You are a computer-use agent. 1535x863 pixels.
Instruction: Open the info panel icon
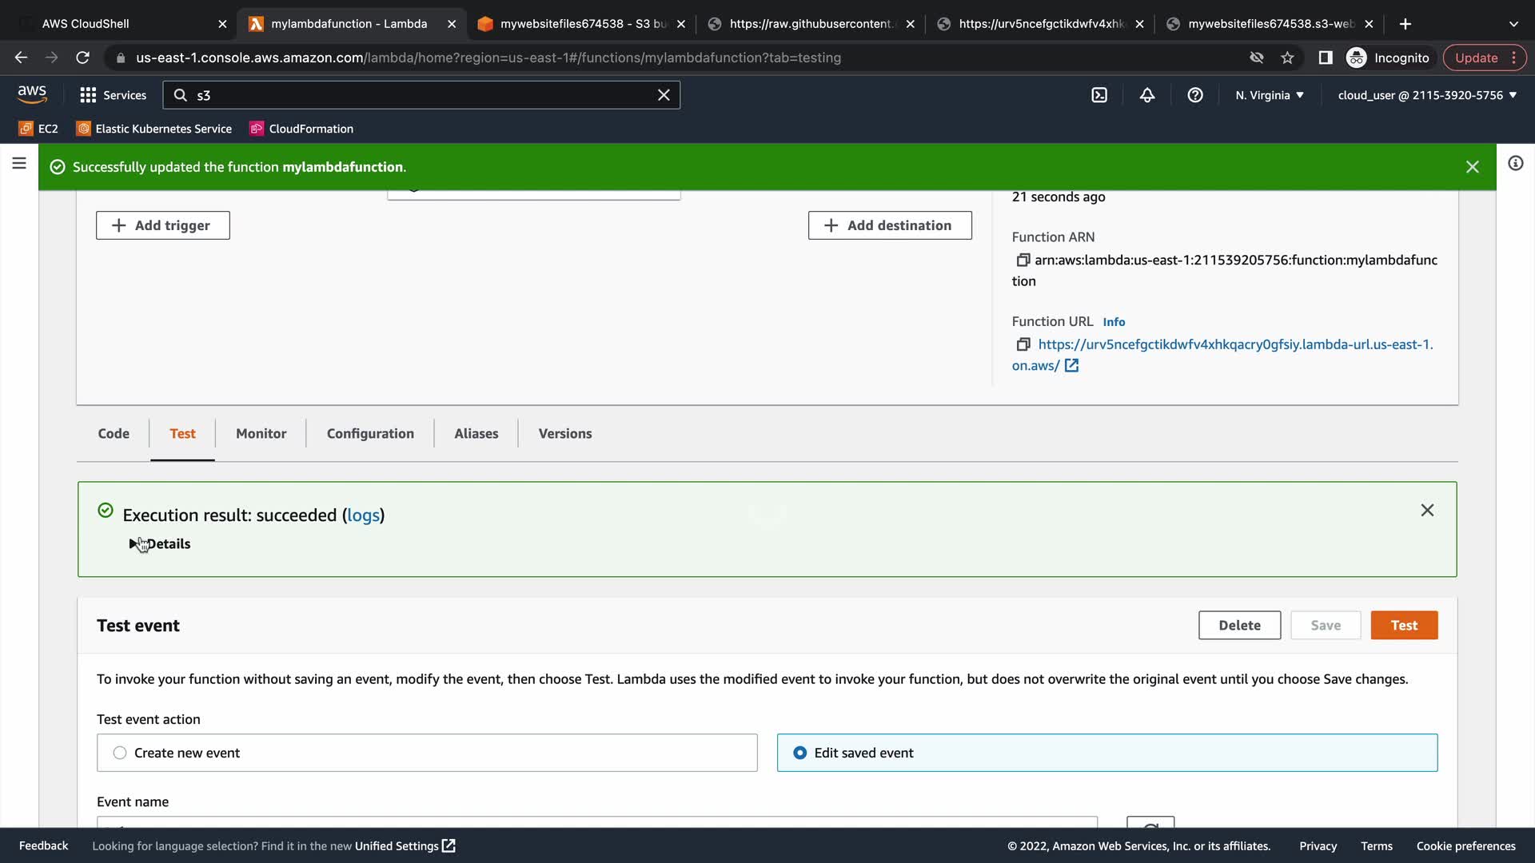coord(1515,164)
